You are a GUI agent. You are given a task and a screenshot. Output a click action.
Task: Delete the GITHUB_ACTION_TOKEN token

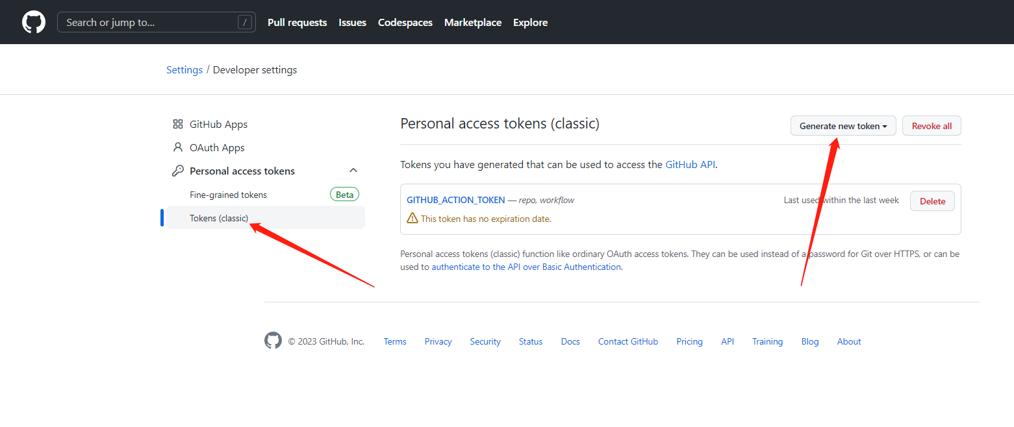pos(932,201)
